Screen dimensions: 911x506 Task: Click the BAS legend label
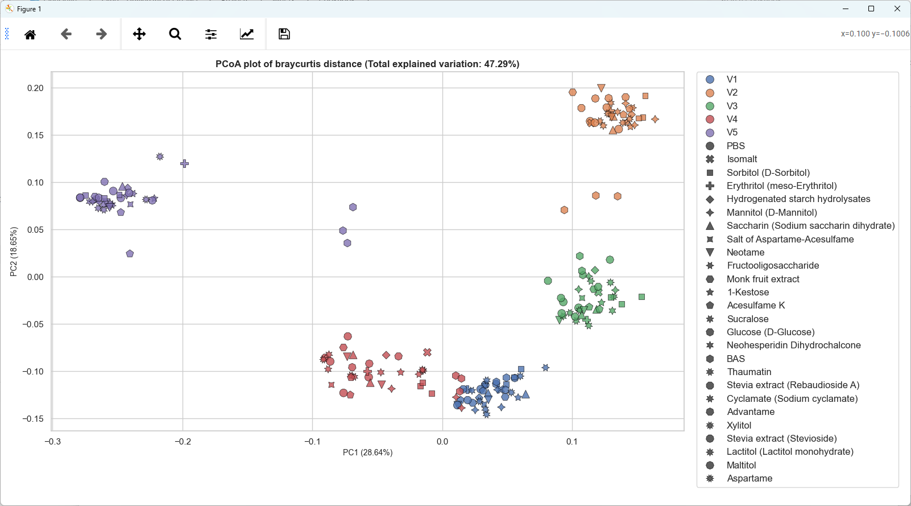(x=735, y=359)
